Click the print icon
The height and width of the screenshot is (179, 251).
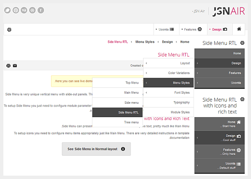click(8, 66)
